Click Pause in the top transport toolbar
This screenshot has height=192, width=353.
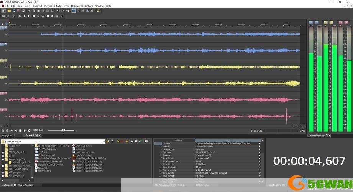point(29,16)
